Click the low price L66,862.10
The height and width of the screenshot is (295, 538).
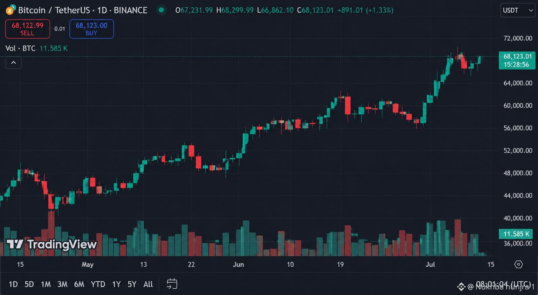coord(275,10)
